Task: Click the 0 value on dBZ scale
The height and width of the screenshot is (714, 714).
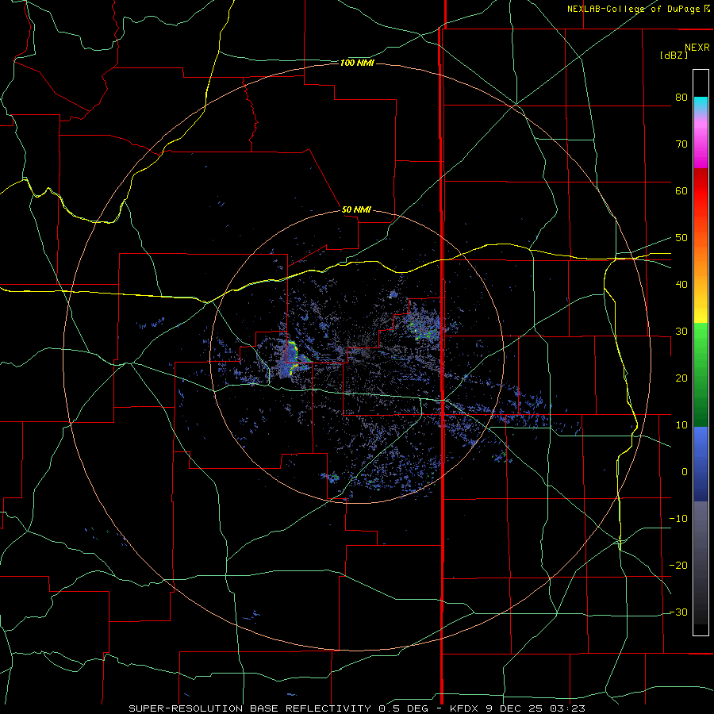Action: pyautogui.click(x=685, y=472)
